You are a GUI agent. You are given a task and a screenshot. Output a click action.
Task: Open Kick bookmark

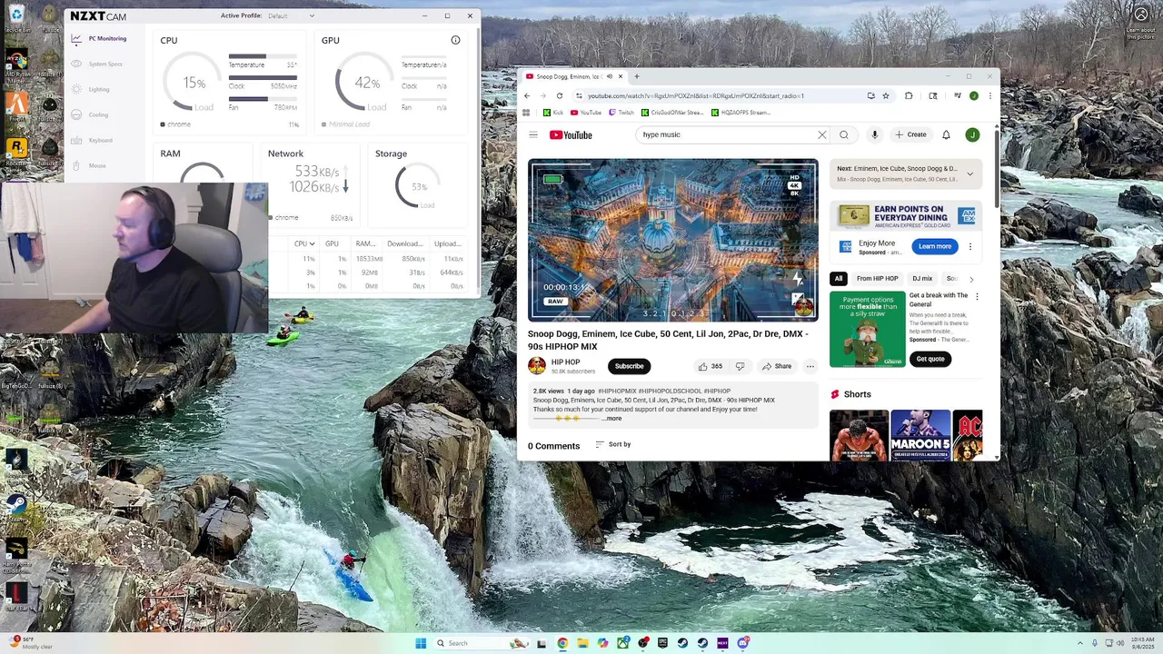[553, 113]
